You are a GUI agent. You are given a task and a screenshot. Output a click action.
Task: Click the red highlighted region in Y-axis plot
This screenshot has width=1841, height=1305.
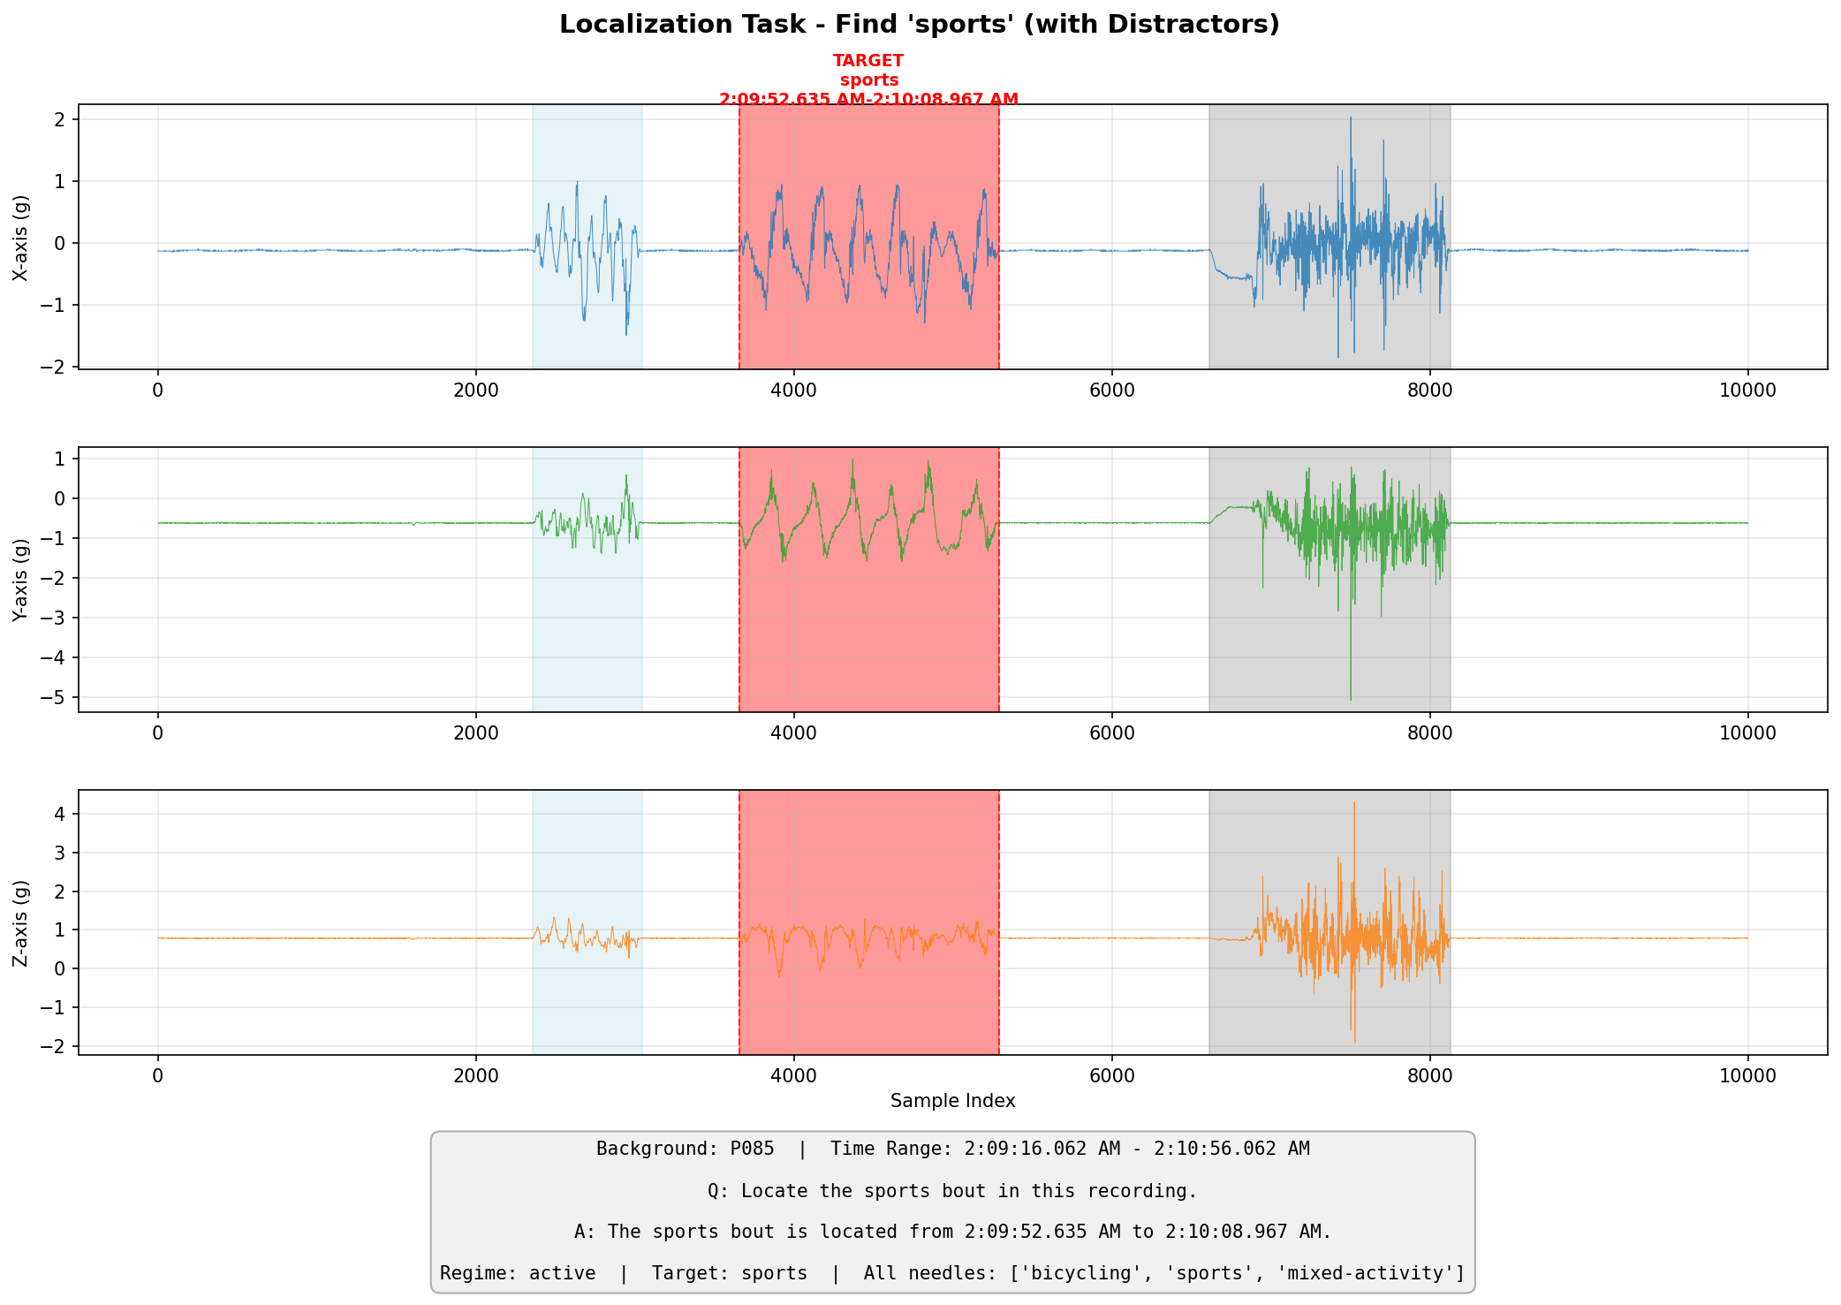pos(868,579)
